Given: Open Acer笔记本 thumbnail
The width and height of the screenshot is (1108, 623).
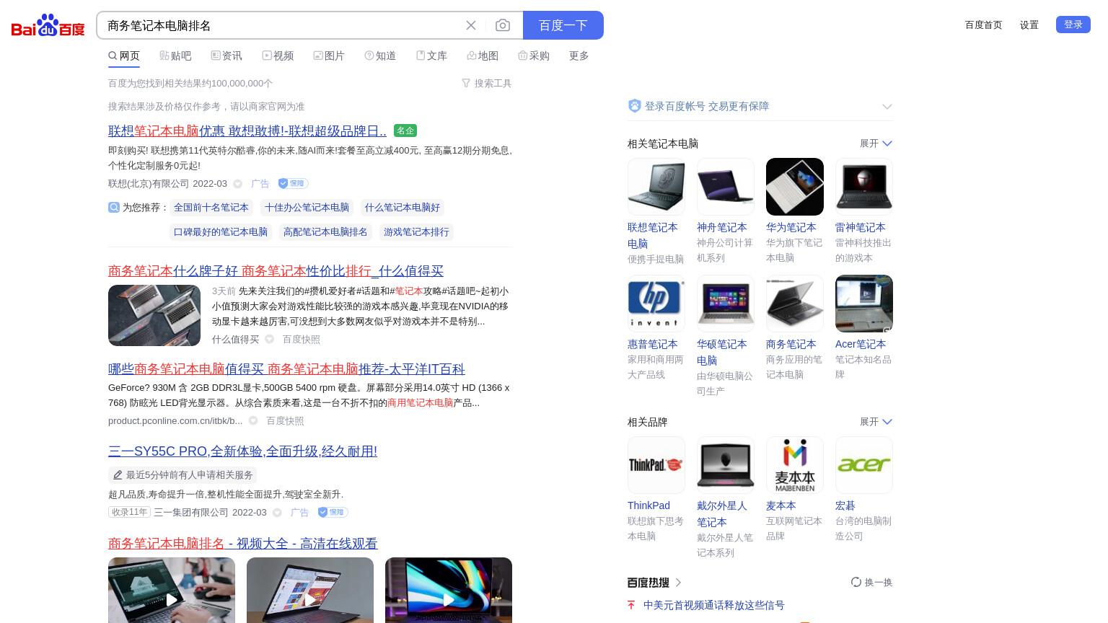Looking at the screenshot, I should [x=864, y=304].
